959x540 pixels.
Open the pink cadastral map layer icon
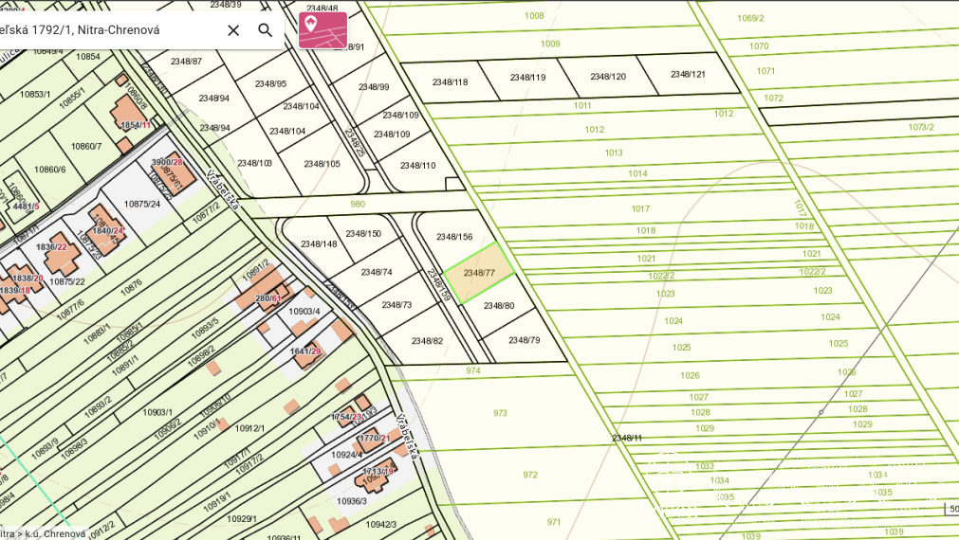click(x=323, y=29)
